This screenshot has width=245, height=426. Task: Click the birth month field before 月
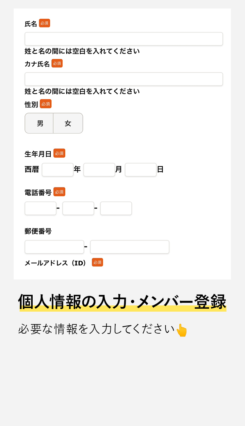99,170
